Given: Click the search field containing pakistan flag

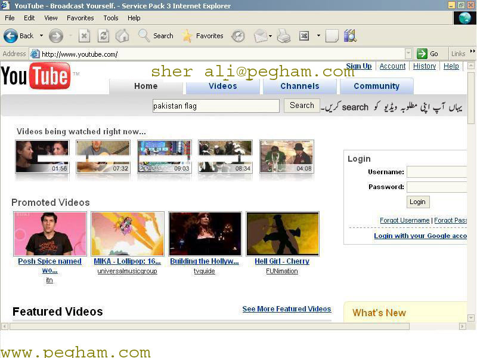Looking at the screenshot, I should tap(216, 106).
